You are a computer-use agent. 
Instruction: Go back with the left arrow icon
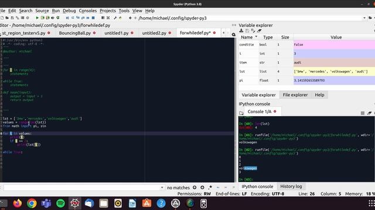tap(130, 18)
